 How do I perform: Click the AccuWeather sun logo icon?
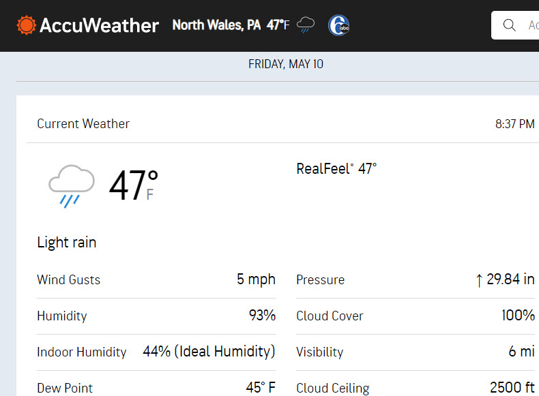pos(26,25)
